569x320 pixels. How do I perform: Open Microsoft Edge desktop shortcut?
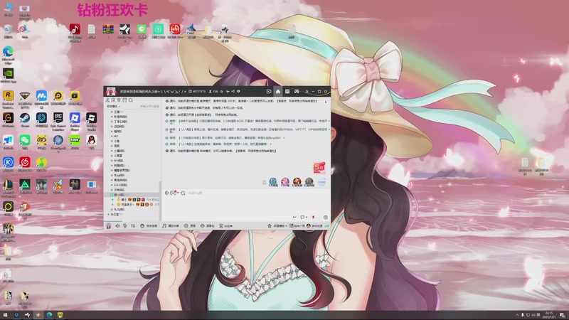[8, 55]
